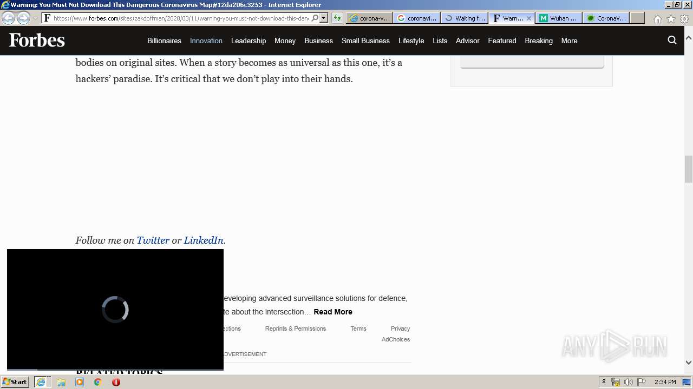Click the vertical scrollbar thumb
This screenshot has height=389, width=693.
[689, 169]
